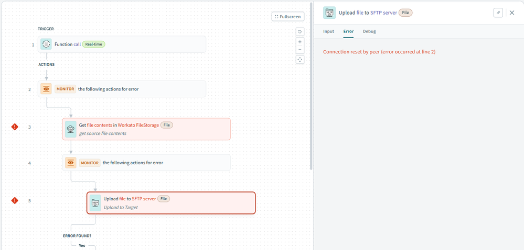Click the 'SFTP server' text in step 5

coord(144,199)
